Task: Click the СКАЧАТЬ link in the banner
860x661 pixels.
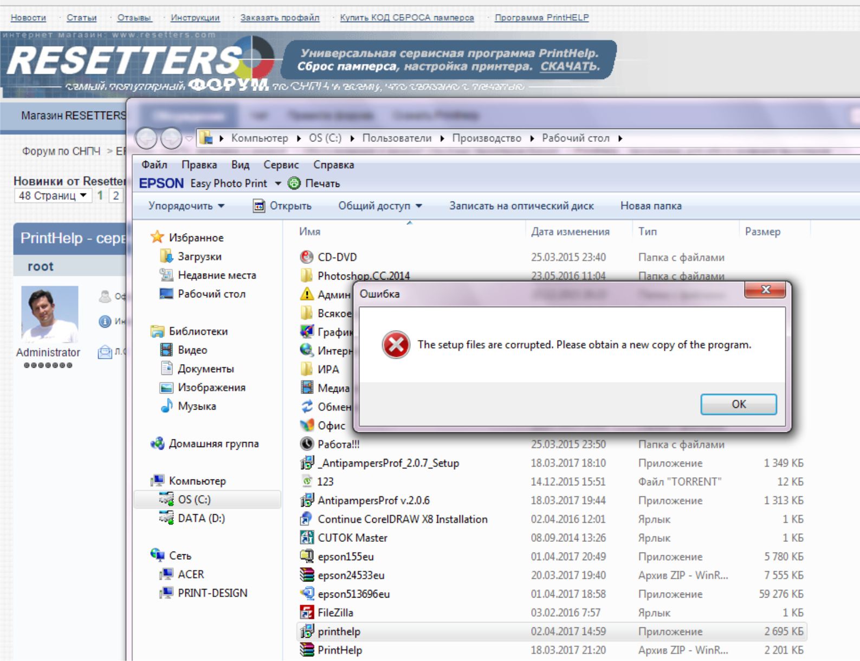Action: 570,67
